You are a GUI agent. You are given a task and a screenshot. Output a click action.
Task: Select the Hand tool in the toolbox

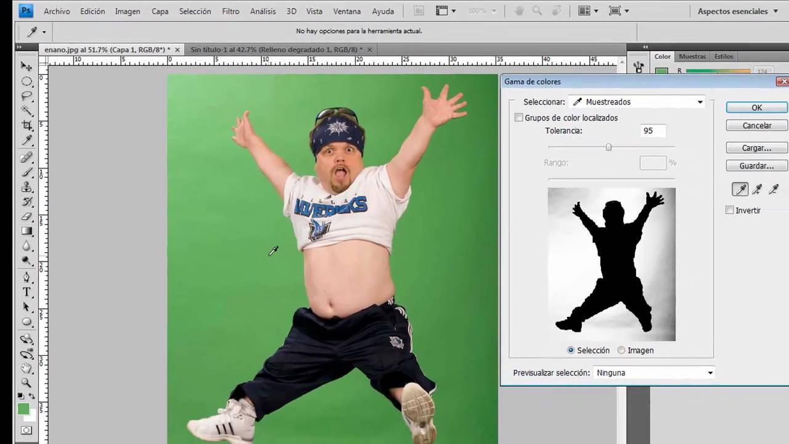tap(27, 368)
